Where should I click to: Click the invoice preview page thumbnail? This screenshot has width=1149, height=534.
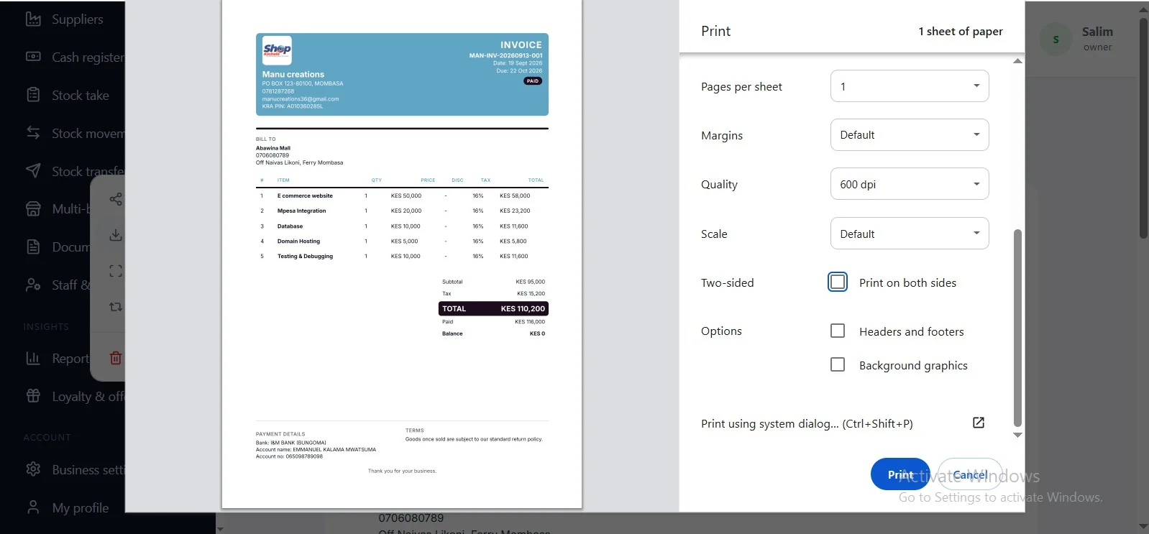(x=402, y=254)
